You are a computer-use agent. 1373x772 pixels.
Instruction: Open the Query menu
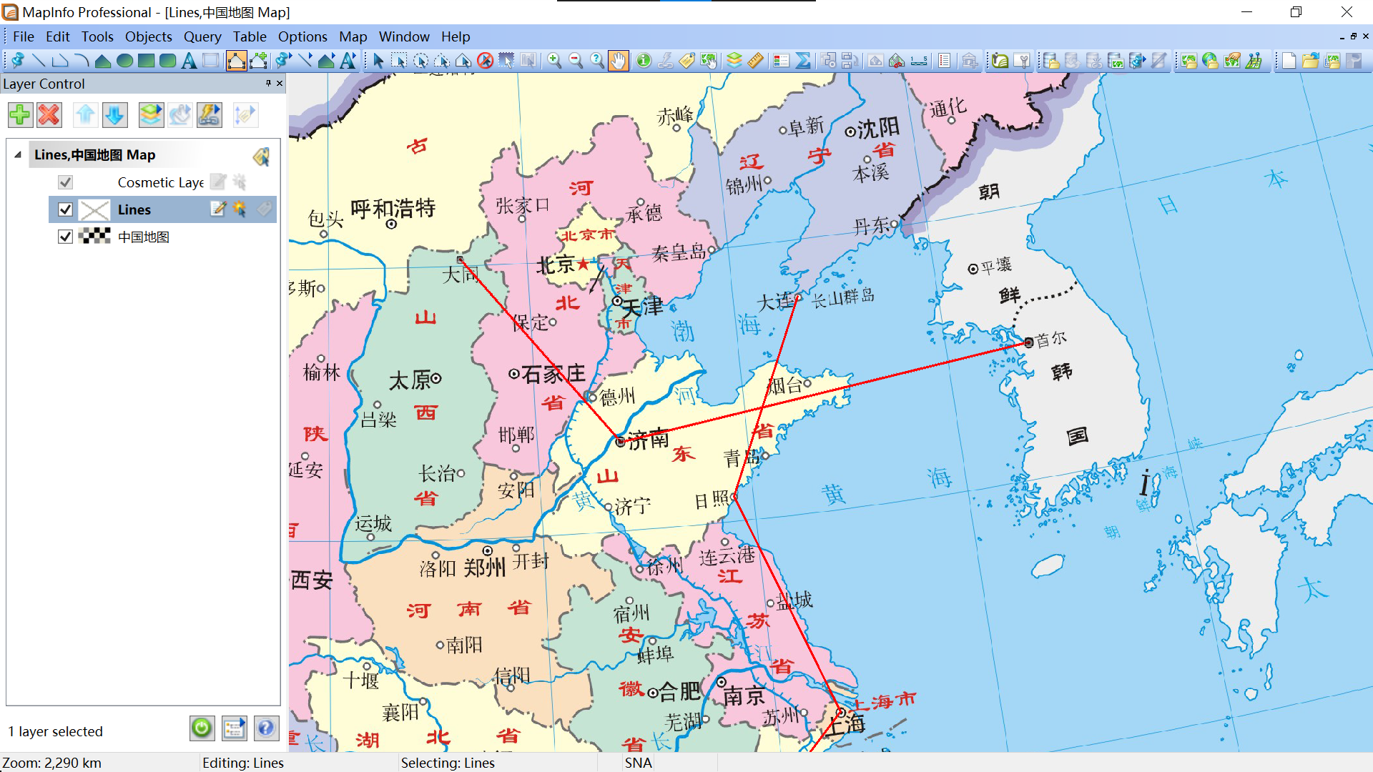[202, 36]
